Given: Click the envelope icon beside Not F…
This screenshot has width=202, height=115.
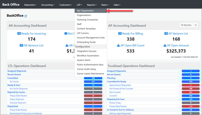Looking at the screenshot, I should 66,33.
